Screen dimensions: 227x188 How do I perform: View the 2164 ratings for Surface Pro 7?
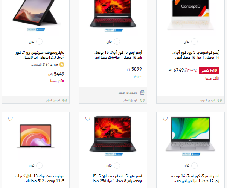point(40,65)
